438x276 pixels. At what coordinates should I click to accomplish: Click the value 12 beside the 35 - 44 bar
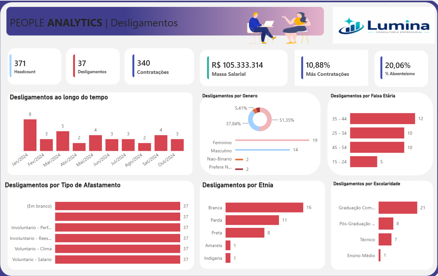pyautogui.click(x=421, y=118)
